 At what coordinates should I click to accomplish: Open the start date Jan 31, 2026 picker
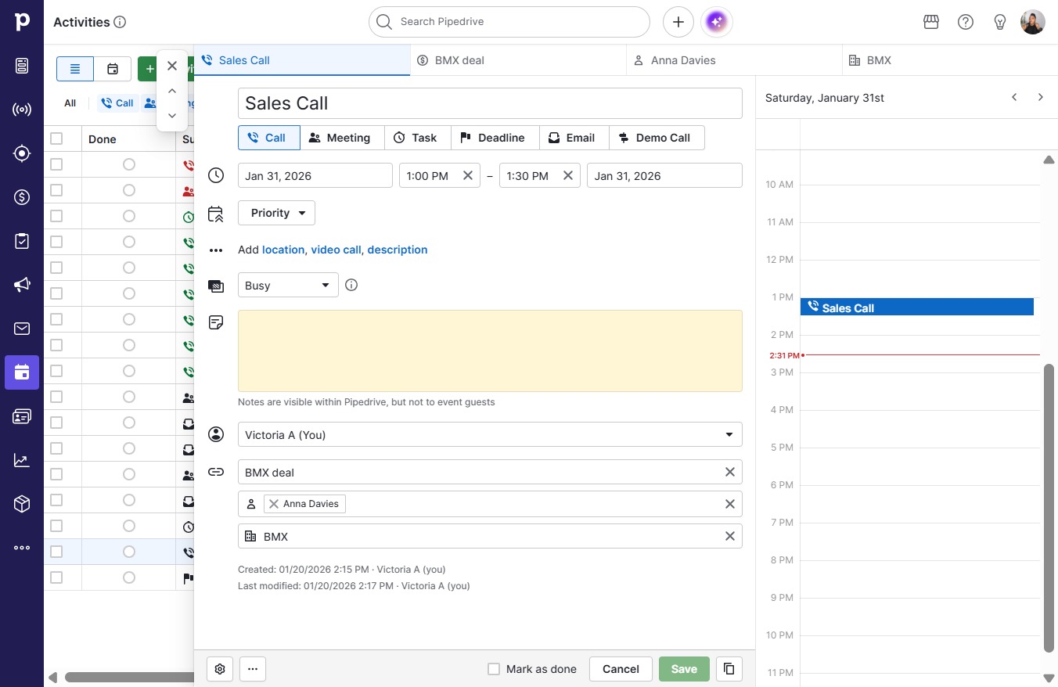(x=315, y=175)
